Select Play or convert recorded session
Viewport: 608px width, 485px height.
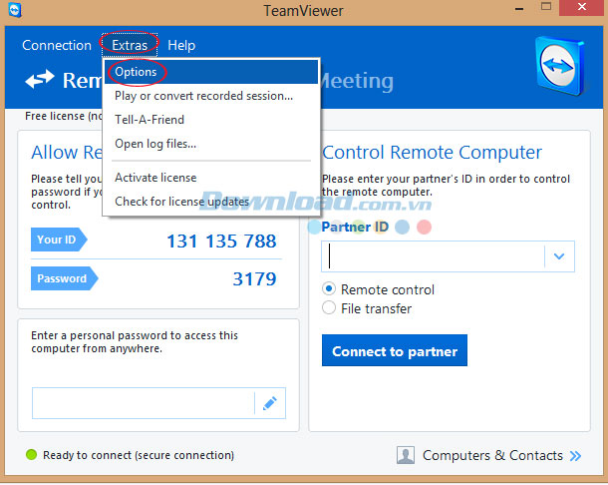tap(203, 96)
